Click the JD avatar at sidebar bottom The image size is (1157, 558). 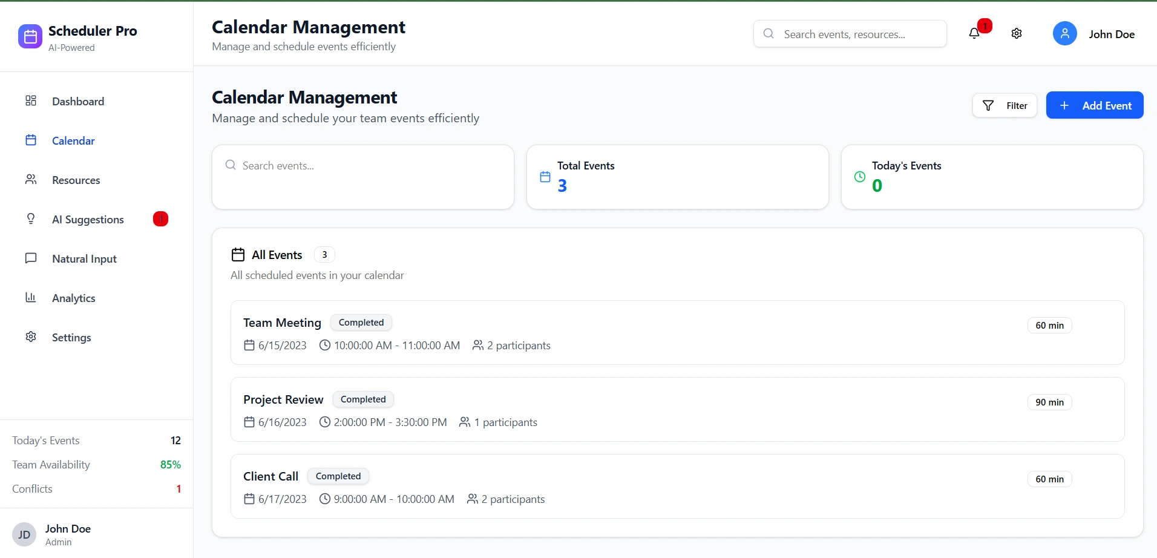(x=24, y=535)
